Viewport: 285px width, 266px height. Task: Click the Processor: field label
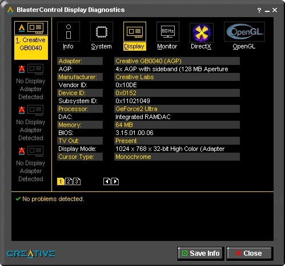click(80, 109)
